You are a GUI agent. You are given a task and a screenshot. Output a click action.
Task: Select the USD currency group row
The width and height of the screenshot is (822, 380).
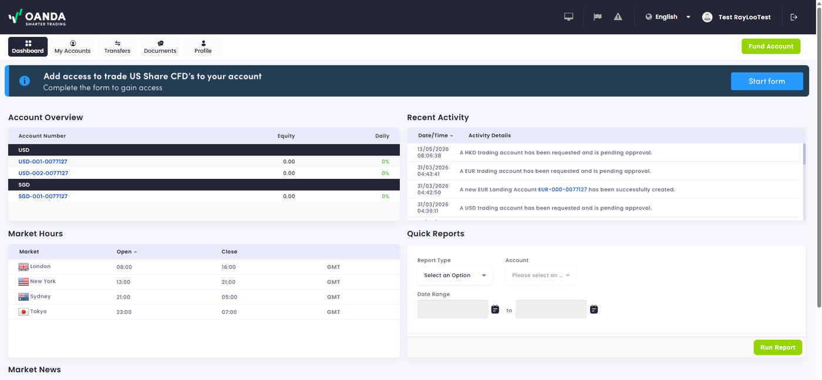(x=204, y=150)
